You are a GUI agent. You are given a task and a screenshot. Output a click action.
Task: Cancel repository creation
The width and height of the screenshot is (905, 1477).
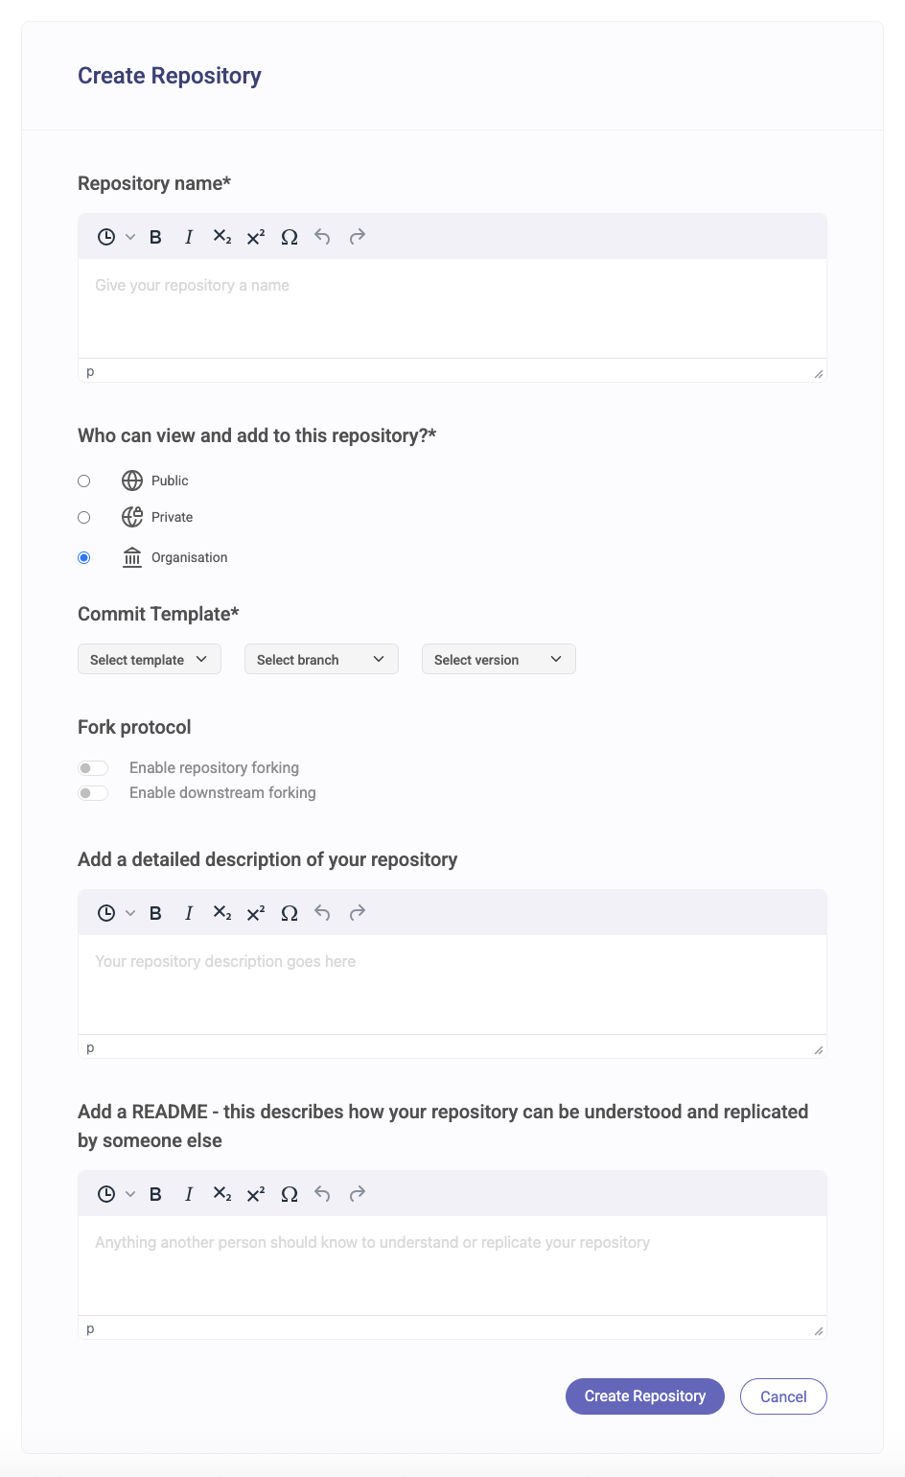pos(783,1396)
